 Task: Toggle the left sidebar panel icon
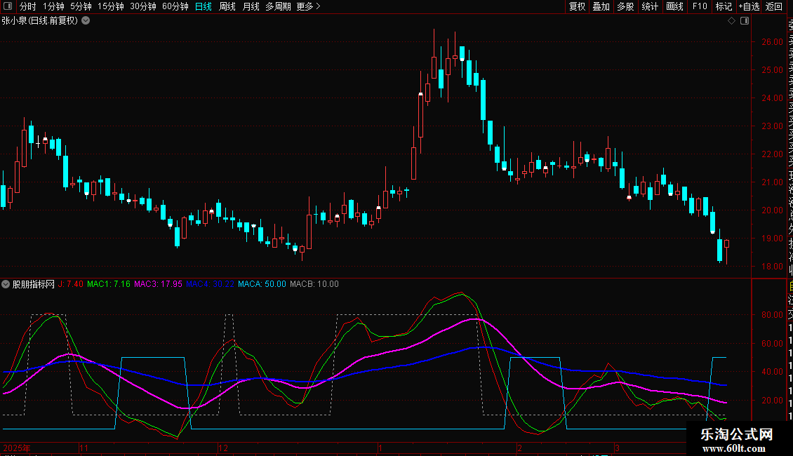pyautogui.click(x=7, y=7)
